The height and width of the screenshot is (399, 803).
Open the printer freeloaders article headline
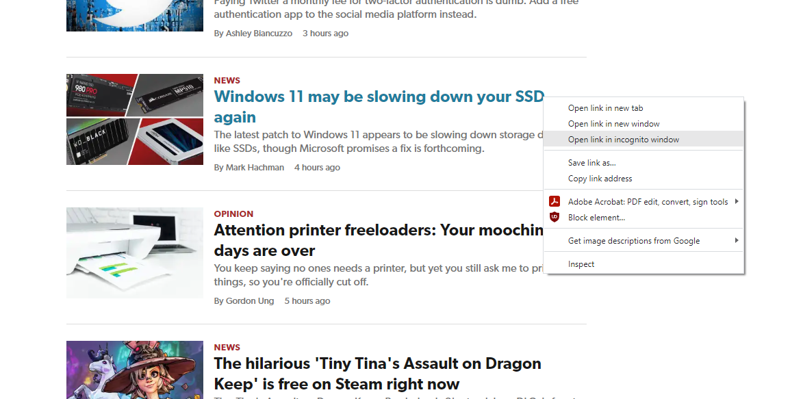[379, 240]
